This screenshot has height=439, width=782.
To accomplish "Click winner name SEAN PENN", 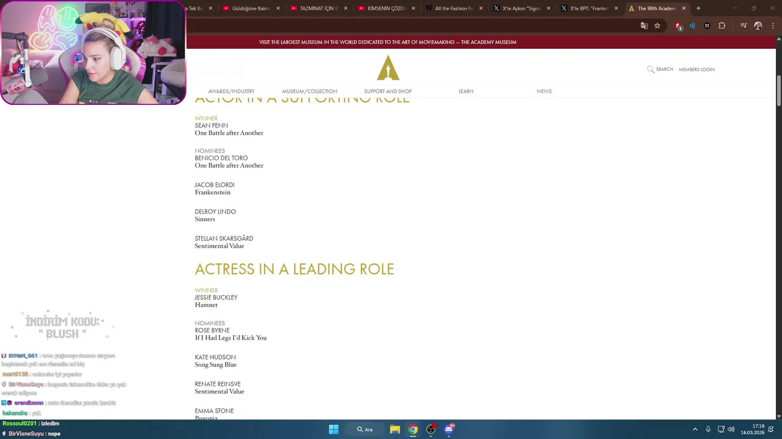I will click(211, 126).
